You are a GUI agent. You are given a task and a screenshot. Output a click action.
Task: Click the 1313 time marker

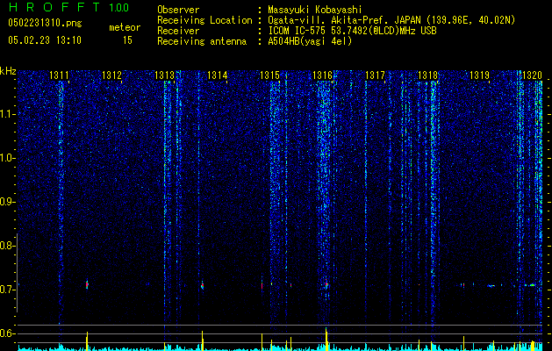pos(164,75)
